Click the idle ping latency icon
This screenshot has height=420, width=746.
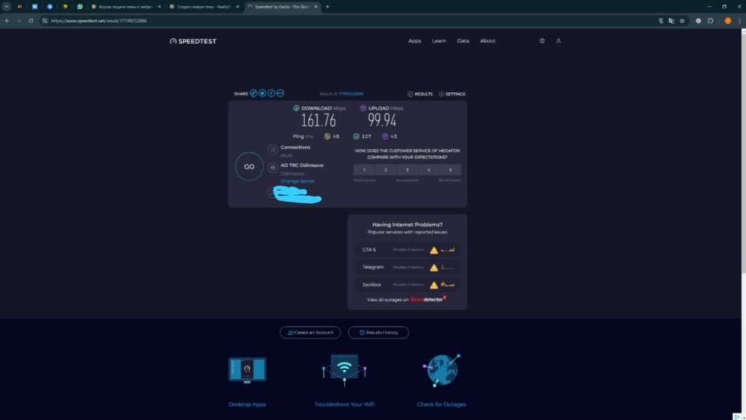pos(327,137)
